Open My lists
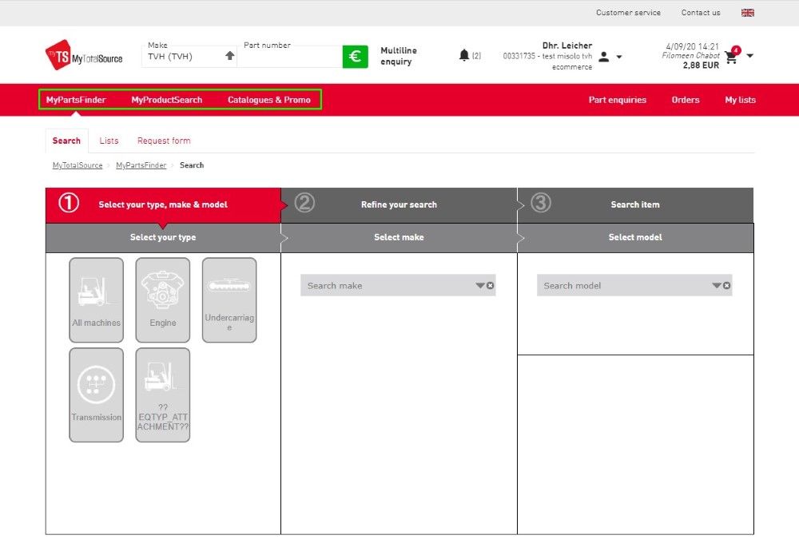This screenshot has width=799, height=543. (741, 100)
